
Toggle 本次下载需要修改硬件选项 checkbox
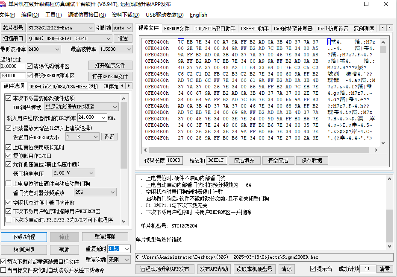[x=9, y=98]
